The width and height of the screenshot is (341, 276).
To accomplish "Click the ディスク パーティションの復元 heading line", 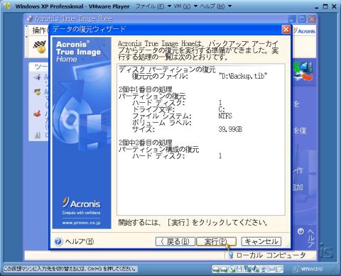I will tap(167, 70).
